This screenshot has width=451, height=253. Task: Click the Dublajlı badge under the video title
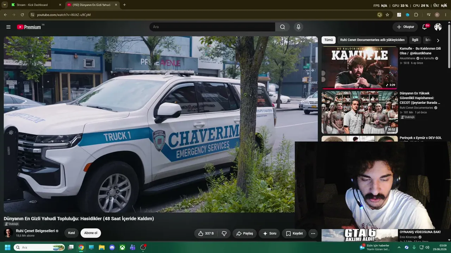[x=11, y=224]
